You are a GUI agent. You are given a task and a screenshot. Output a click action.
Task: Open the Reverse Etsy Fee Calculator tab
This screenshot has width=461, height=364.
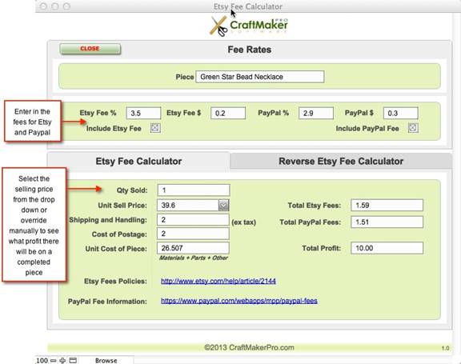(x=341, y=162)
